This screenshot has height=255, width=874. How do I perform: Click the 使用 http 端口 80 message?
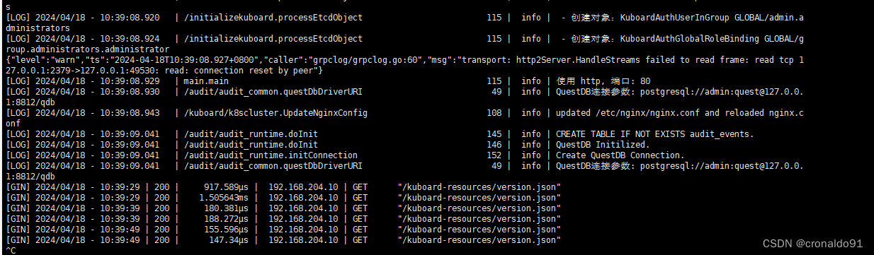pyautogui.click(x=603, y=81)
